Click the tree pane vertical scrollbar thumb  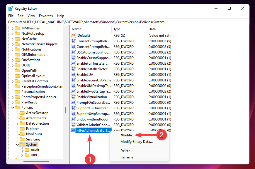(65, 110)
